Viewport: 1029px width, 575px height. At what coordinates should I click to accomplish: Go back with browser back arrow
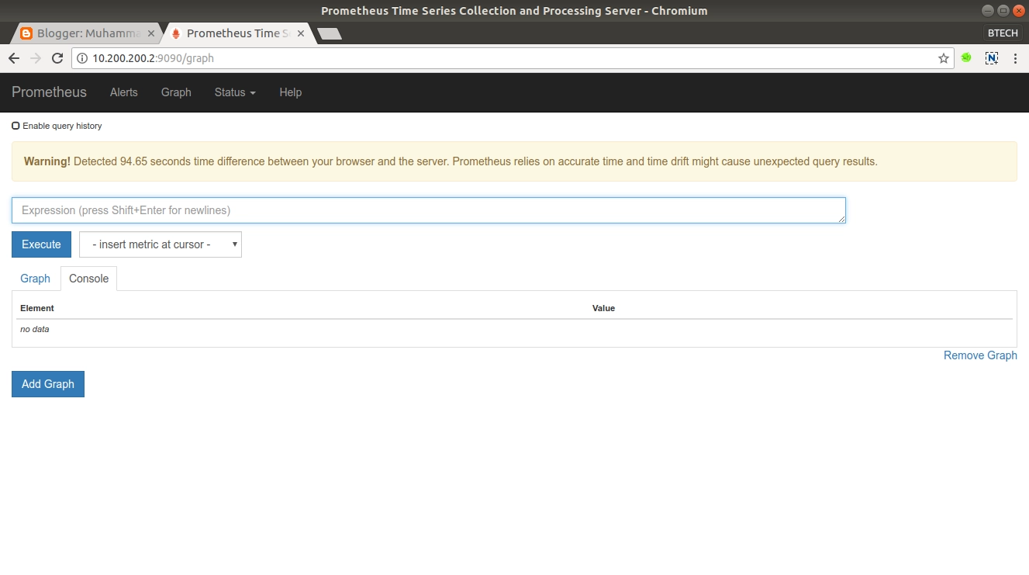tap(14, 58)
